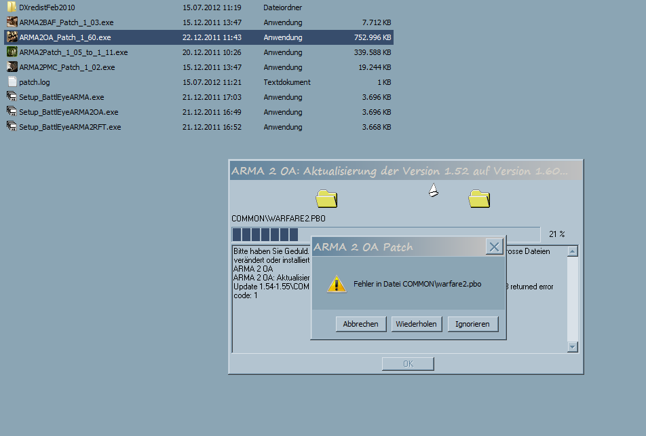Image resolution: width=646 pixels, height=436 pixels.
Task: Click the ARMA 2 OA Patch dialog title
Action: tap(363, 247)
